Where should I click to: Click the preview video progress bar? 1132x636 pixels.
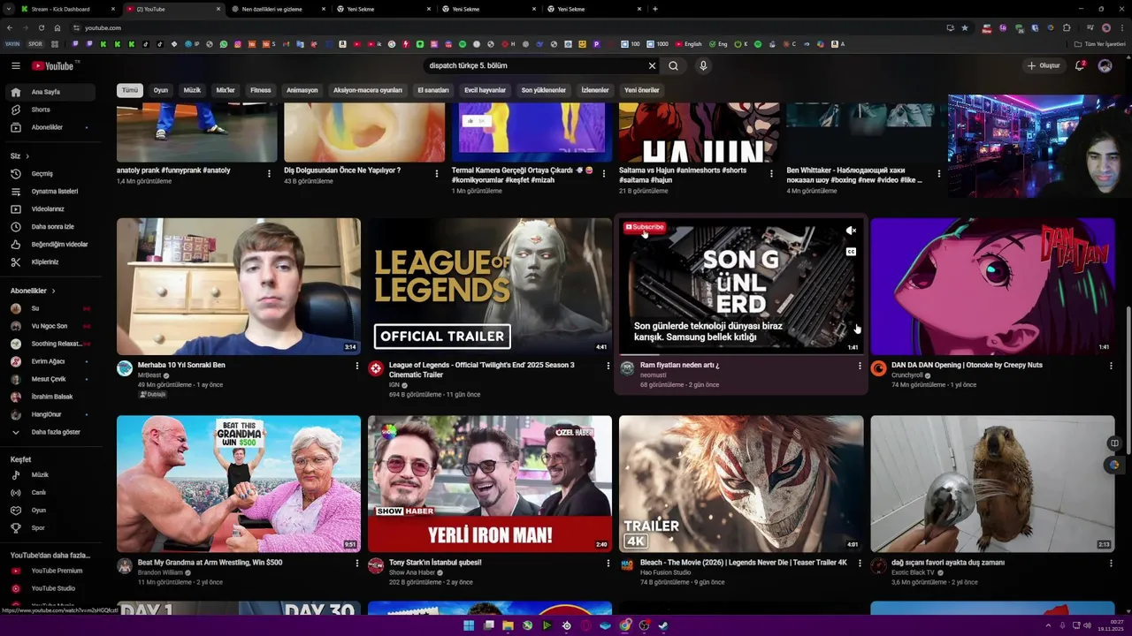coord(741,354)
